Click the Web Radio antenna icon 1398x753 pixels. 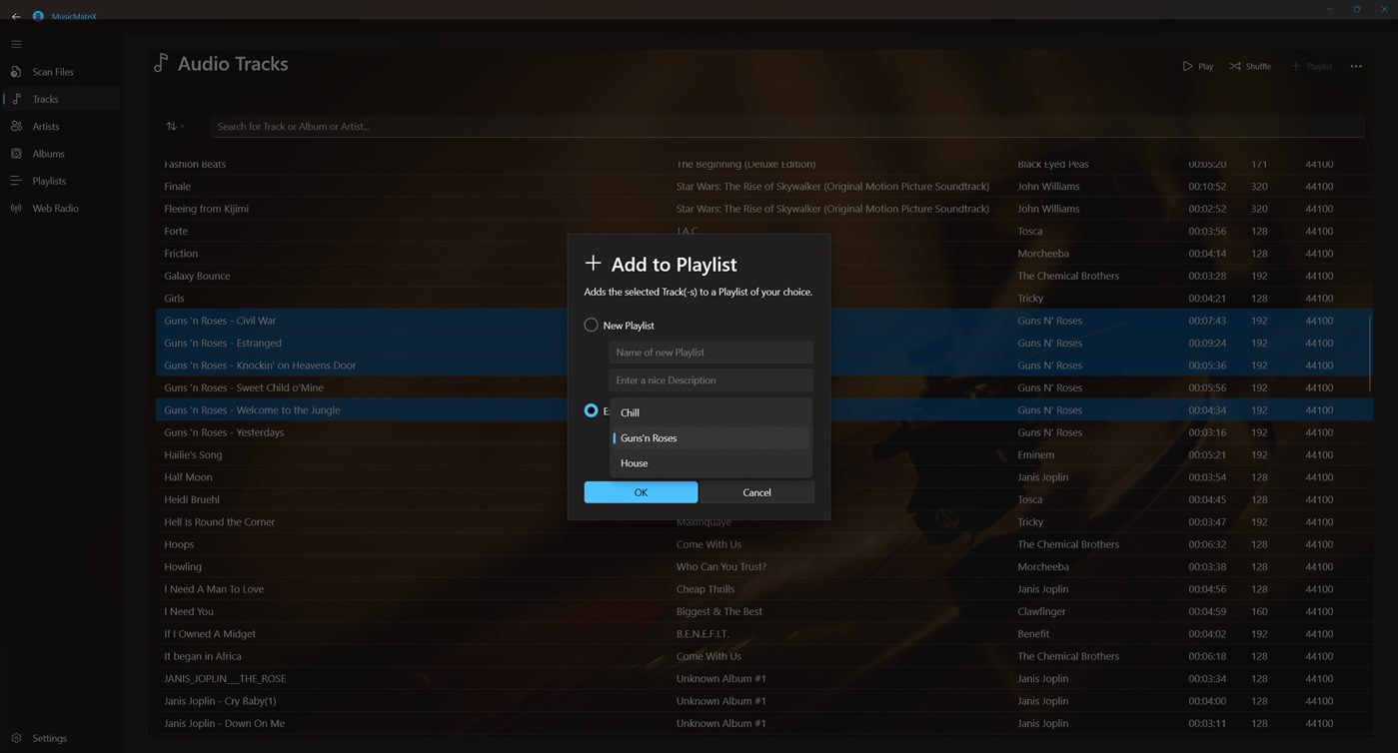coord(16,208)
